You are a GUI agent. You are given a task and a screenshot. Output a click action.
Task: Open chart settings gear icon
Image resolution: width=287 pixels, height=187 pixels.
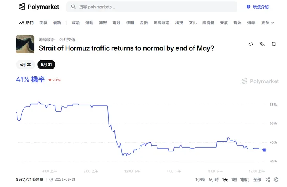click(x=276, y=180)
